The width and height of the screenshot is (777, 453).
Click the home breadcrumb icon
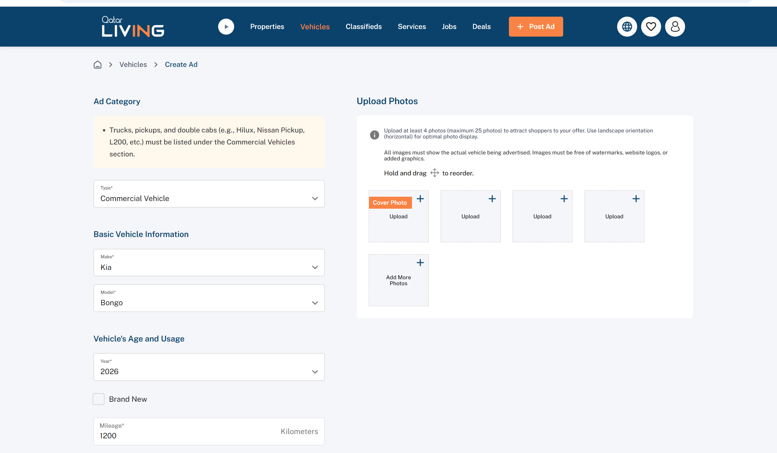click(x=98, y=65)
